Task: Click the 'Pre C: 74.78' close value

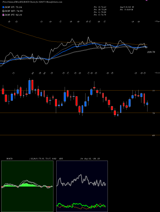Action: pos(100,15)
